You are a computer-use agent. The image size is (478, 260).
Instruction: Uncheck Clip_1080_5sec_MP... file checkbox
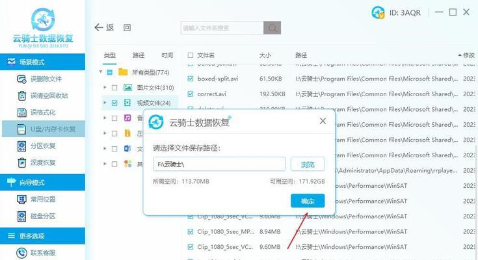[x=191, y=231]
